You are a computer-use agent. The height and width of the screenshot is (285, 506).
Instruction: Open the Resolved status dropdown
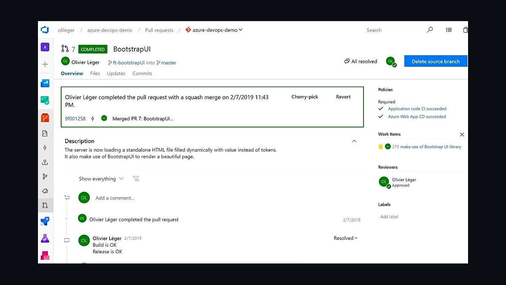(345, 238)
